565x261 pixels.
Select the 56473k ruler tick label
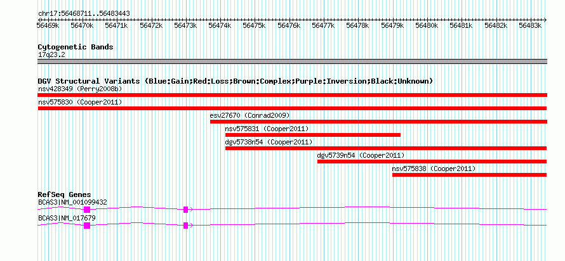tap(186, 25)
